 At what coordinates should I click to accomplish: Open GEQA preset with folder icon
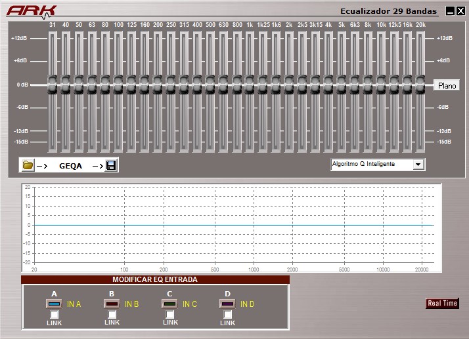[x=28, y=165]
